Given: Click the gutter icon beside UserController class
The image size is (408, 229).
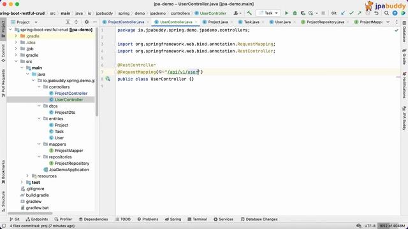Looking at the screenshot, I should pos(108,79).
